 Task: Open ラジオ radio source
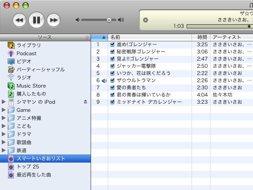click(x=19, y=78)
